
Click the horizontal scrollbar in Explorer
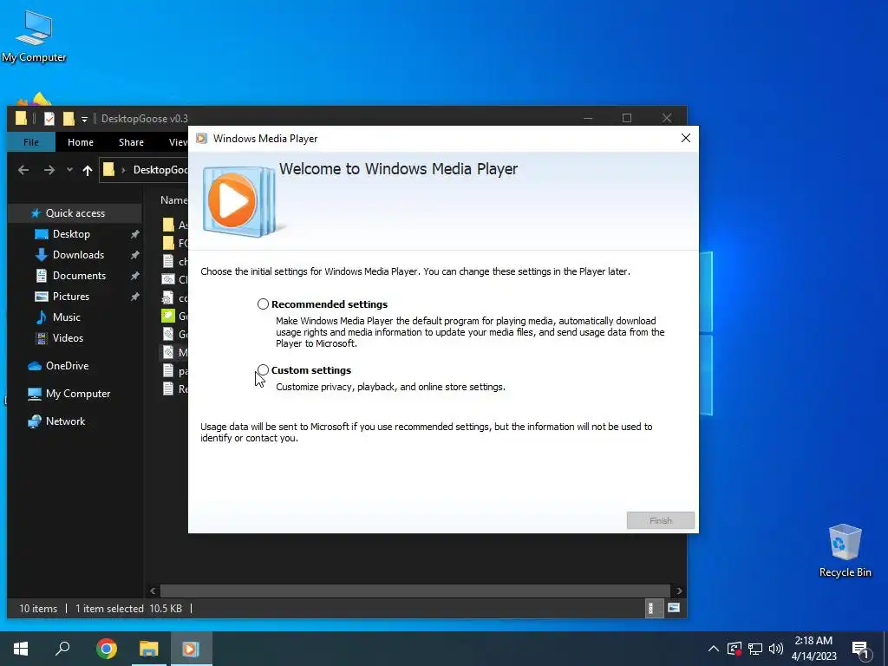pos(415,591)
